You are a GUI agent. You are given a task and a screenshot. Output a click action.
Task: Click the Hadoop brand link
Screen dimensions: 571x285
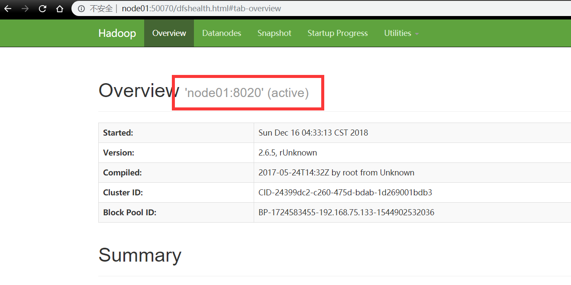[x=117, y=33]
